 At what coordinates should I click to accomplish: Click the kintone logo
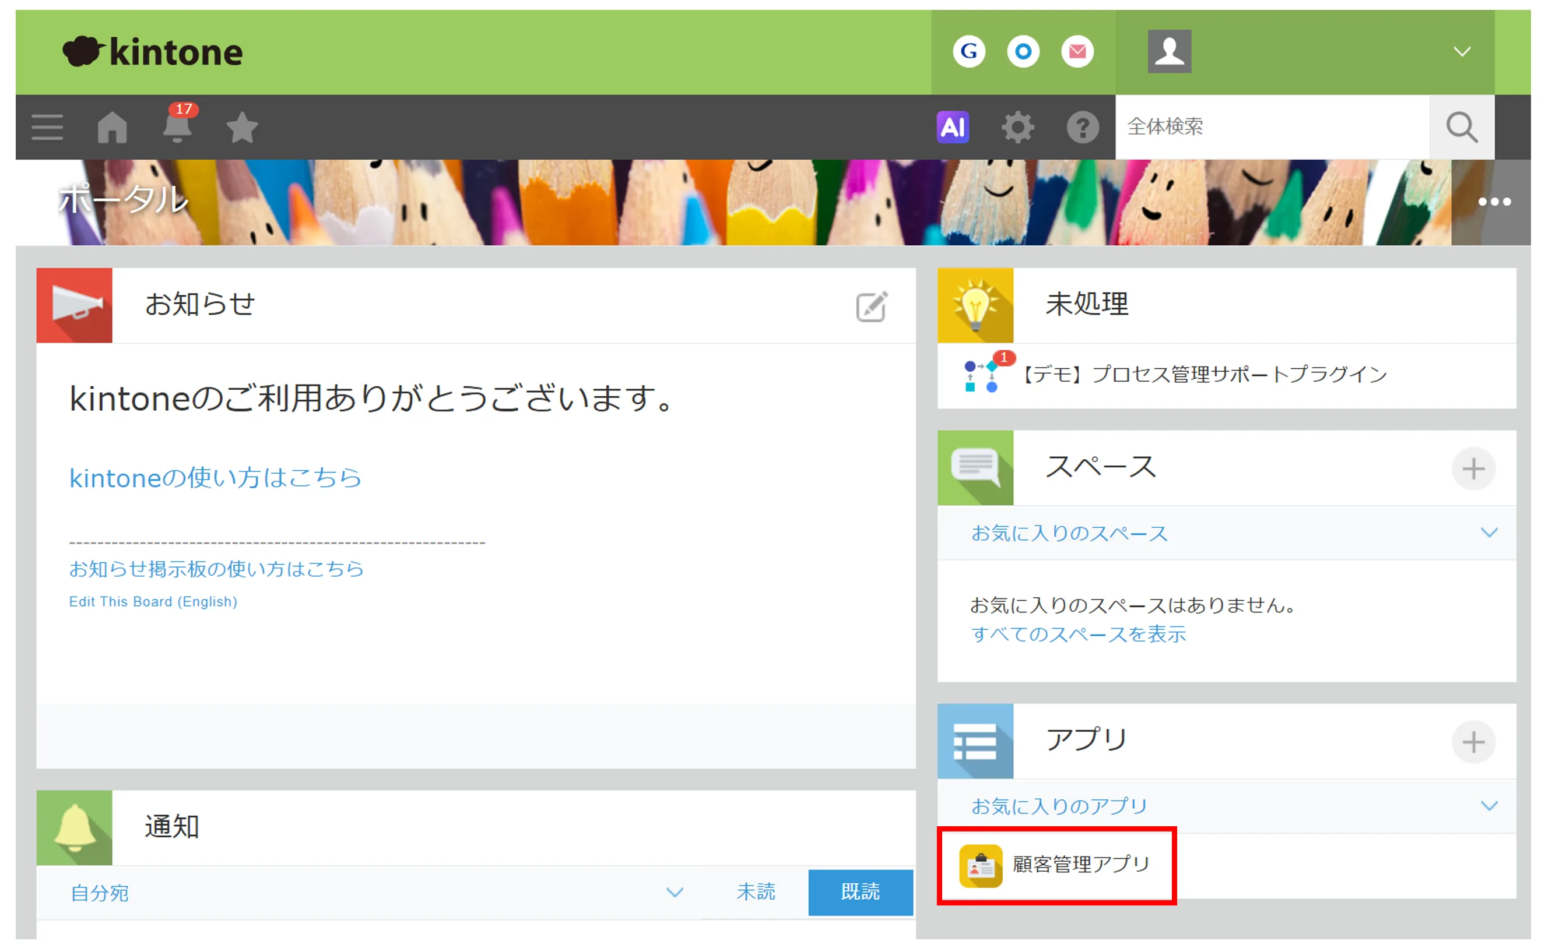click(x=152, y=51)
